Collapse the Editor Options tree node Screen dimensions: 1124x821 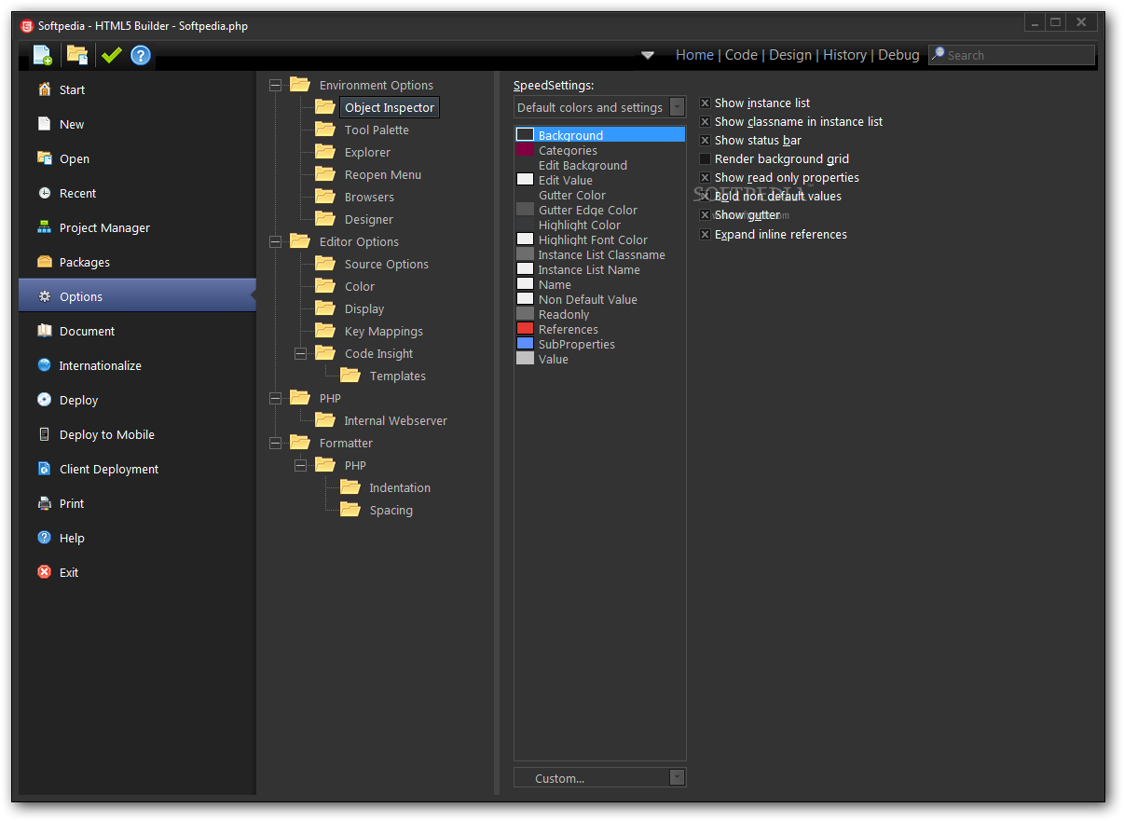pyautogui.click(x=275, y=241)
